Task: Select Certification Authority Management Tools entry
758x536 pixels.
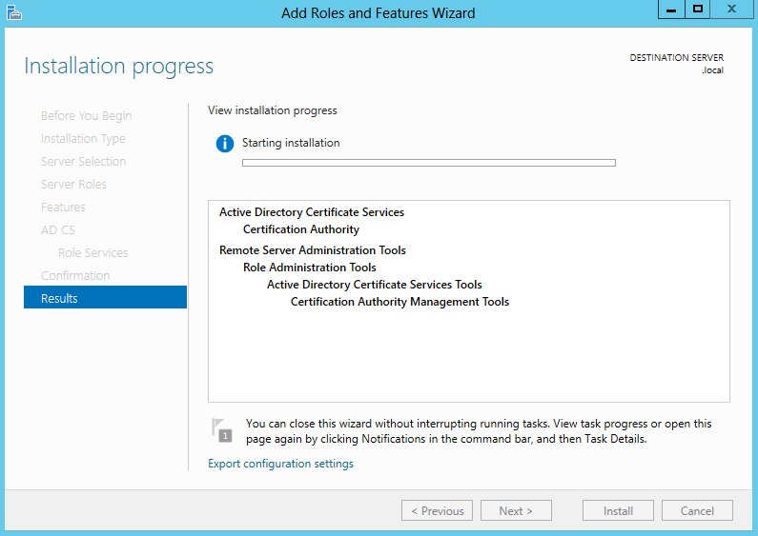Action: coord(399,302)
